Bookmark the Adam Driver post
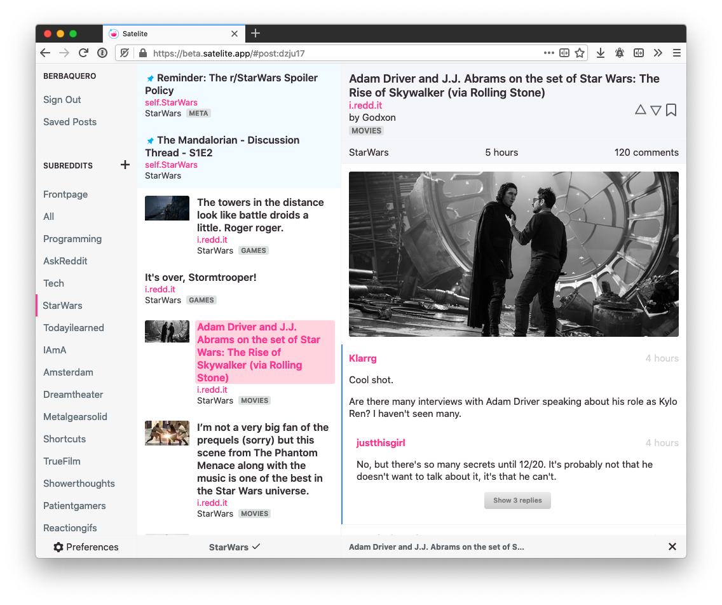The image size is (722, 605). click(x=671, y=110)
